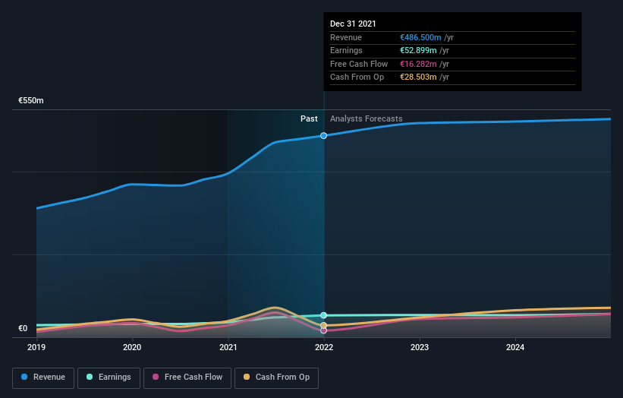The height and width of the screenshot is (398, 623).
Task: Click the orange Cash From Op legend dot
Action: click(247, 377)
